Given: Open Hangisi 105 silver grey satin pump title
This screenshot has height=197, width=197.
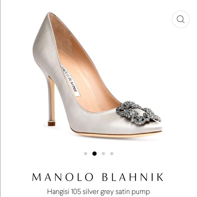Looking at the screenshot, I should [98, 192].
